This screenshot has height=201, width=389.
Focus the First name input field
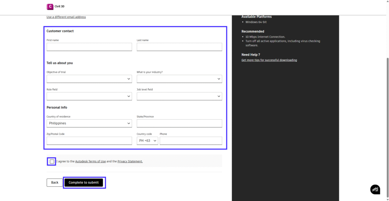coord(89,47)
